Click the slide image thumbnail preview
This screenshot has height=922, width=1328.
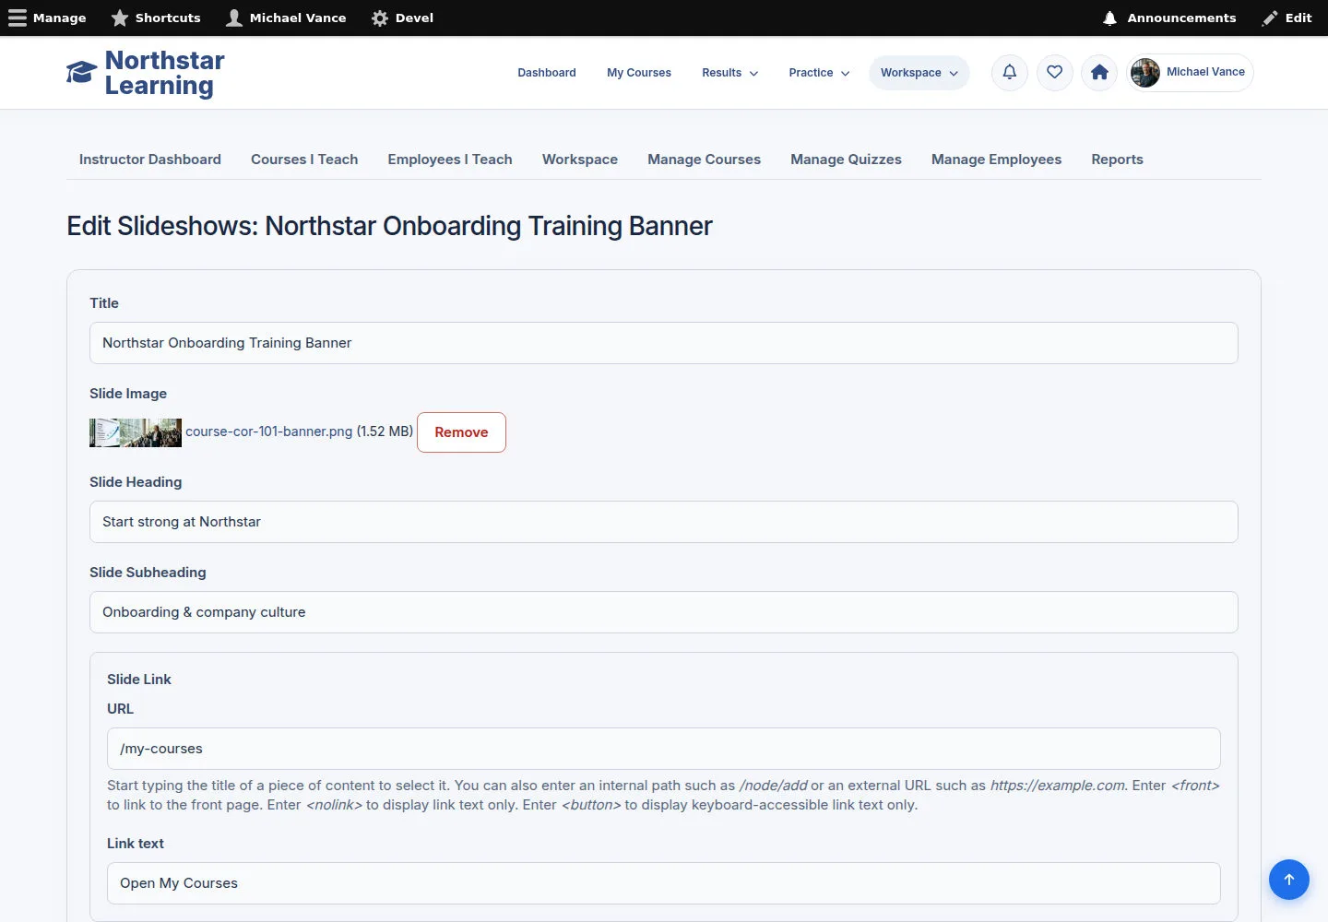136,432
